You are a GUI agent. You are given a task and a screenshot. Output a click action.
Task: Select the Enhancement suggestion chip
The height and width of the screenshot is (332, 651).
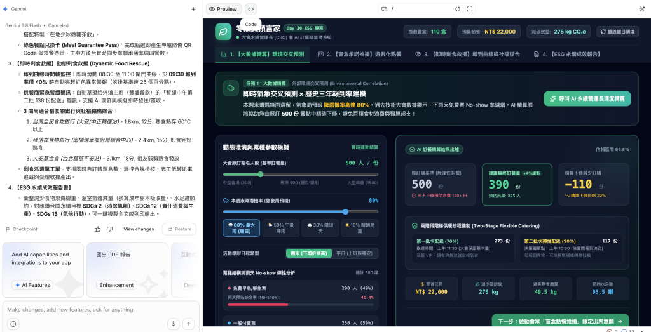click(116, 285)
